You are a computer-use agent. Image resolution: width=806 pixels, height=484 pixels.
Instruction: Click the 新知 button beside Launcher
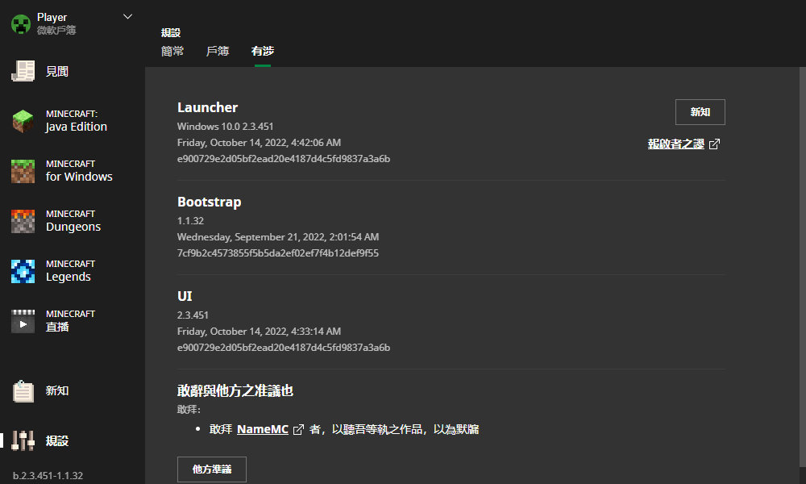pos(700,112)
